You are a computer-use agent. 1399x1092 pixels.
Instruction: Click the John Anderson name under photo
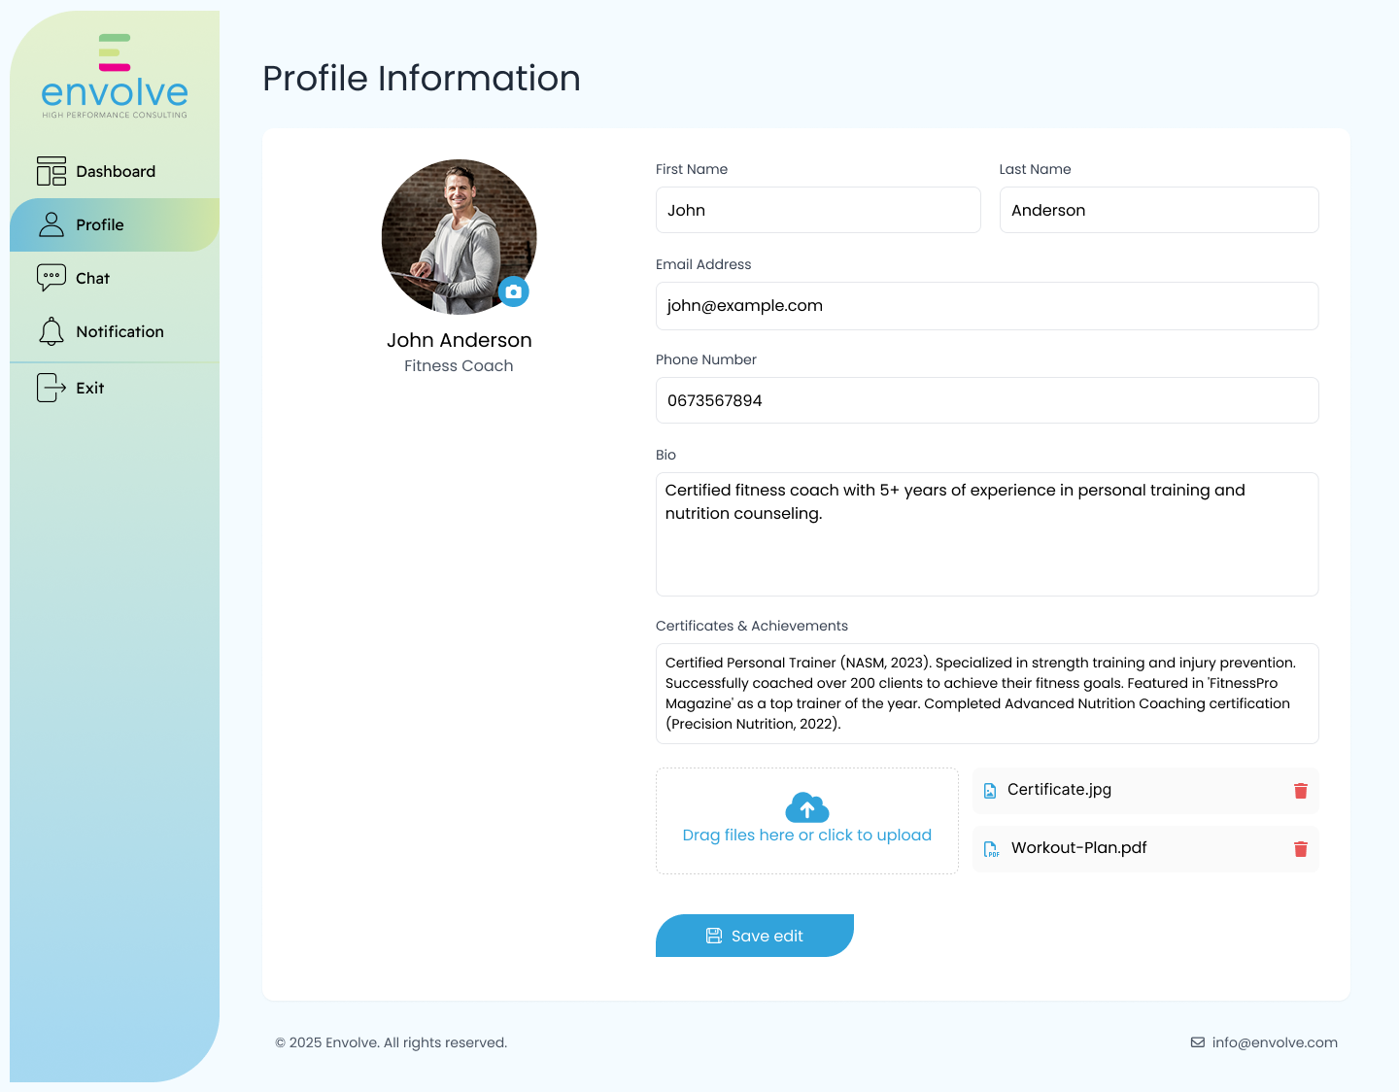tap(459, 340)
